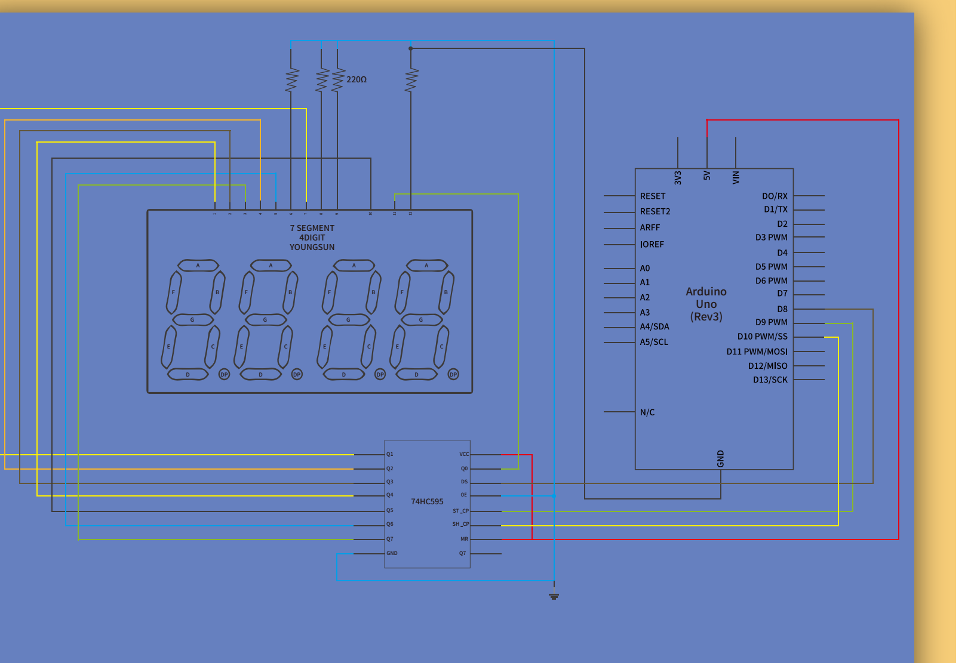Select the A5/SCL pin label

[654, 343]
